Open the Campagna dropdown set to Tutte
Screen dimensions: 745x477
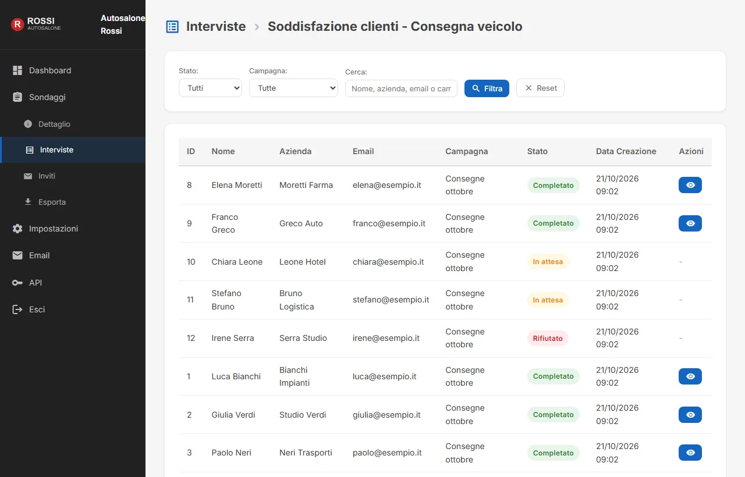pyautogui.click(x=293, y=88)
